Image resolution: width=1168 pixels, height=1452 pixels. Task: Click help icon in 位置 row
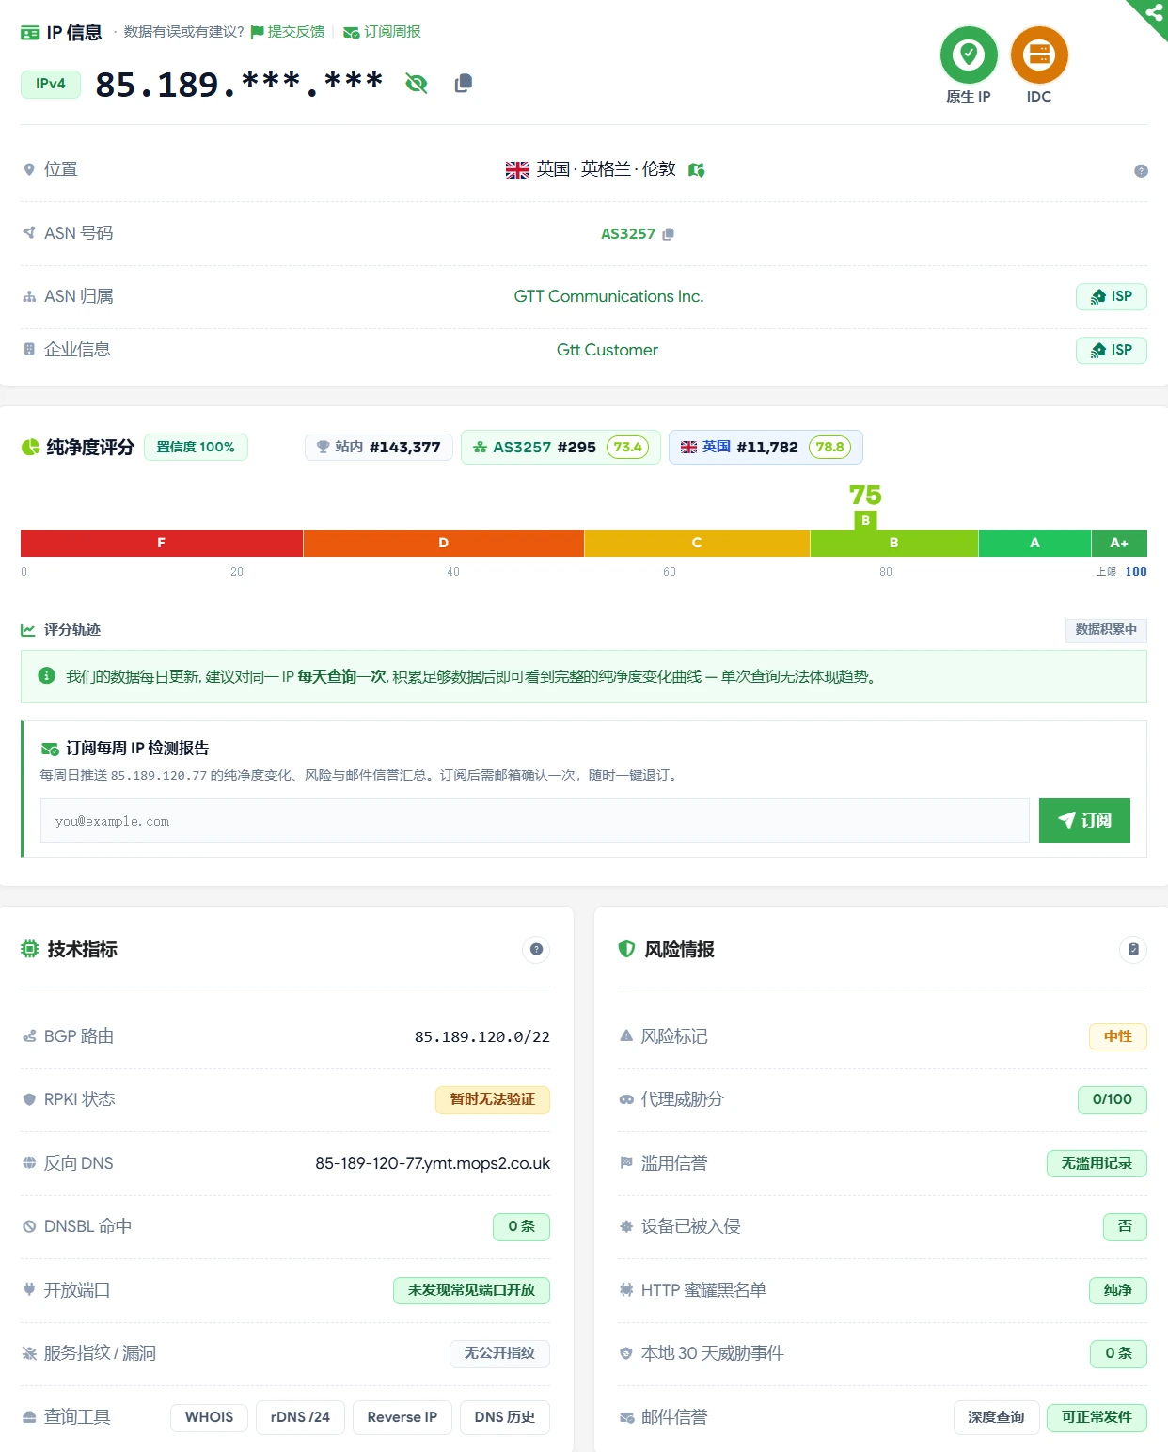coord(1141,171)
